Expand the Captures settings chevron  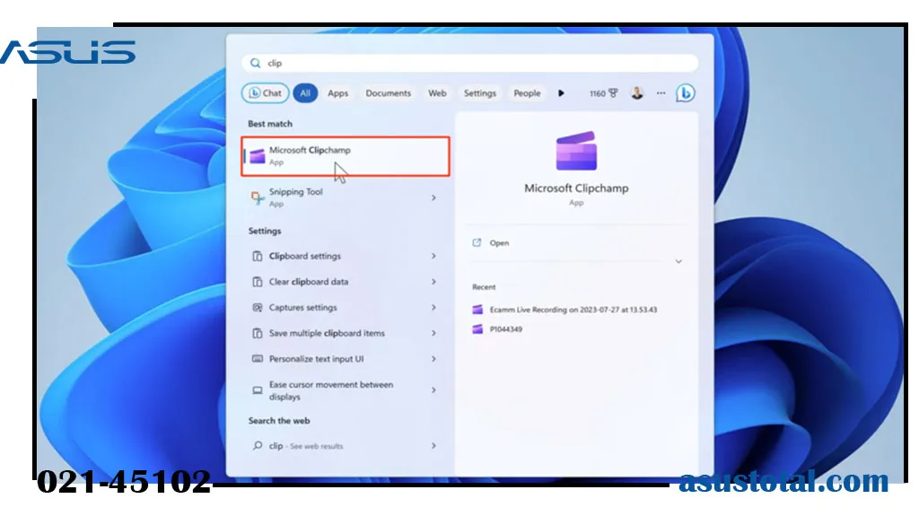(433, 307)
